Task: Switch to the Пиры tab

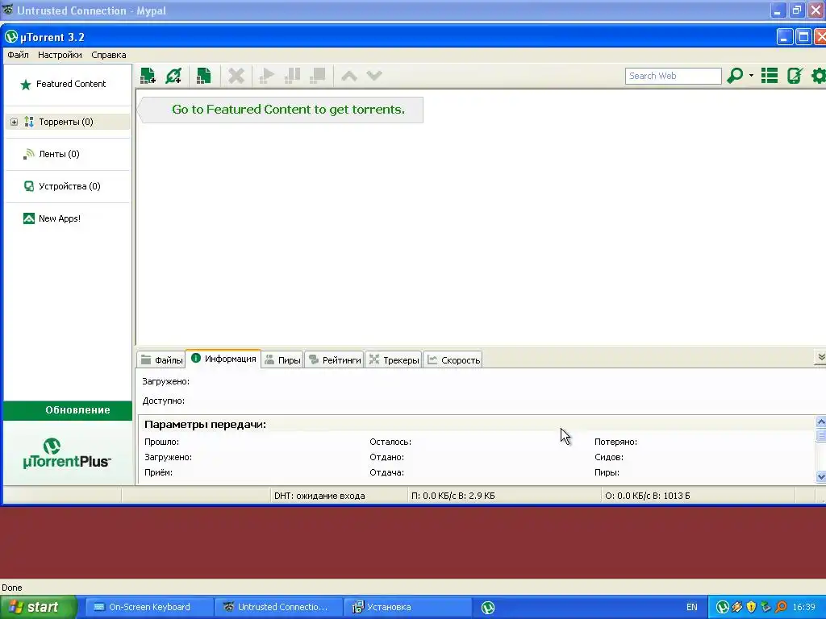Action: coord(282,360)
